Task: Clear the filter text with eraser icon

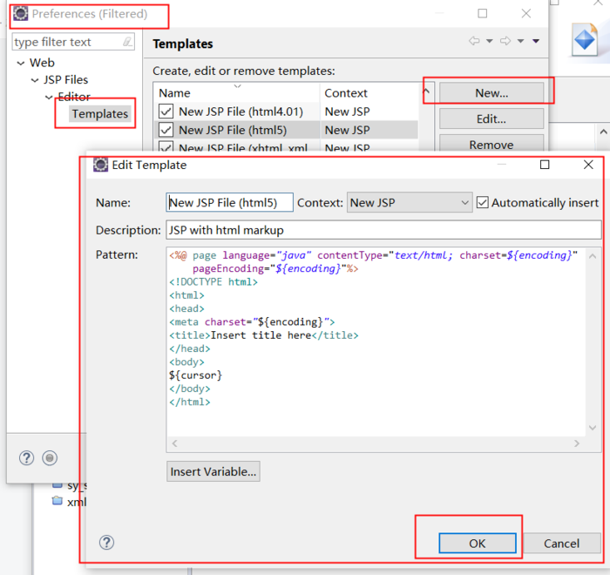Action: tap(127, 42)
